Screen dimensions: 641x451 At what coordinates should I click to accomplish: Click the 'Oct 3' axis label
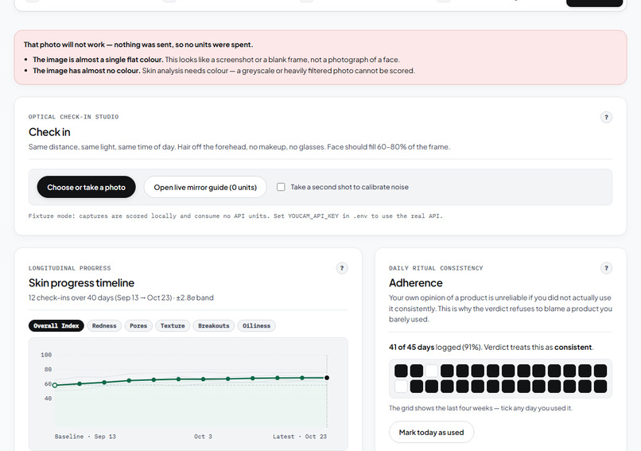point(203,437)
